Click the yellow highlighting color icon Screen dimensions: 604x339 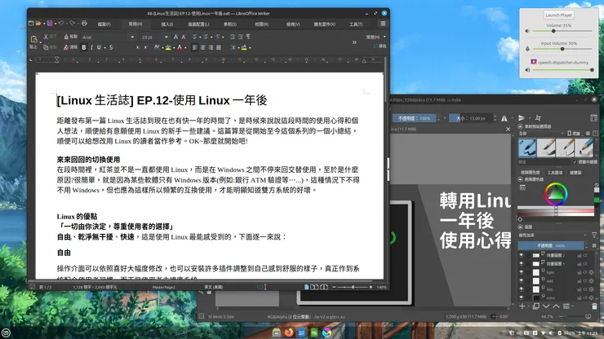click(x=168, y=47)
